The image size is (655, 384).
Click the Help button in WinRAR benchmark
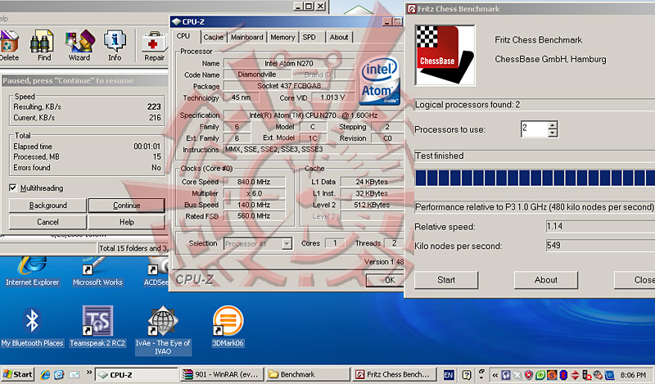[x=127, y=222]
